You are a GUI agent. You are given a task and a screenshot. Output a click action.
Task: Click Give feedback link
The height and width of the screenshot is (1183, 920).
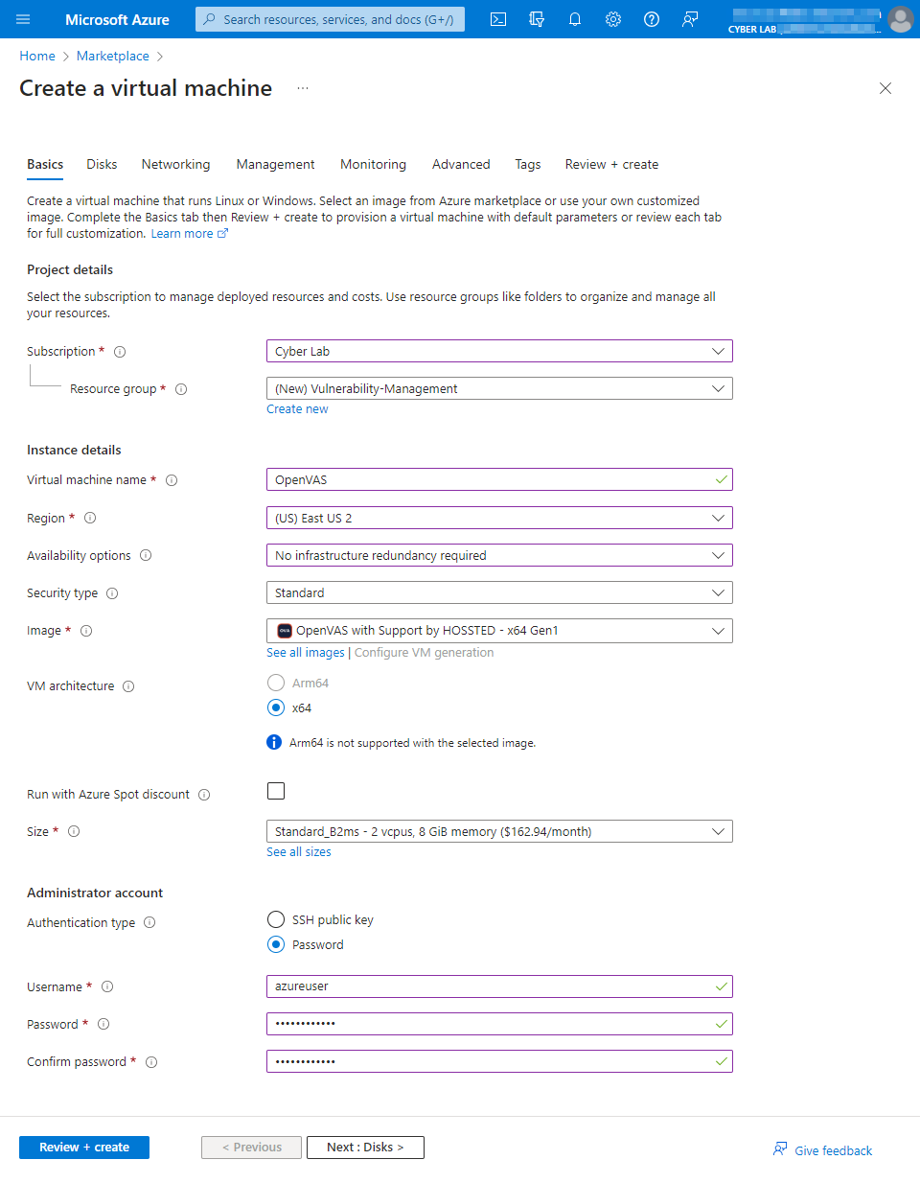coord(823,1150)
